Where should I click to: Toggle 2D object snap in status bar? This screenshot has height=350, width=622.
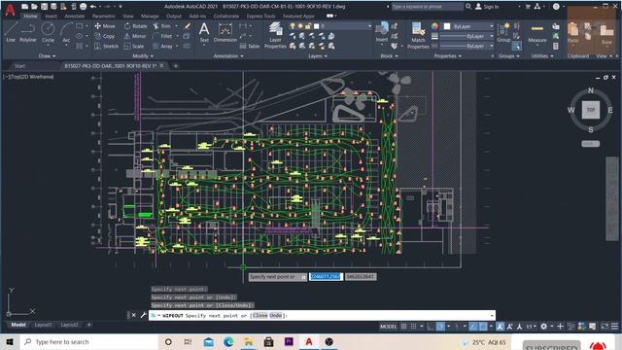tap(483, 327)
